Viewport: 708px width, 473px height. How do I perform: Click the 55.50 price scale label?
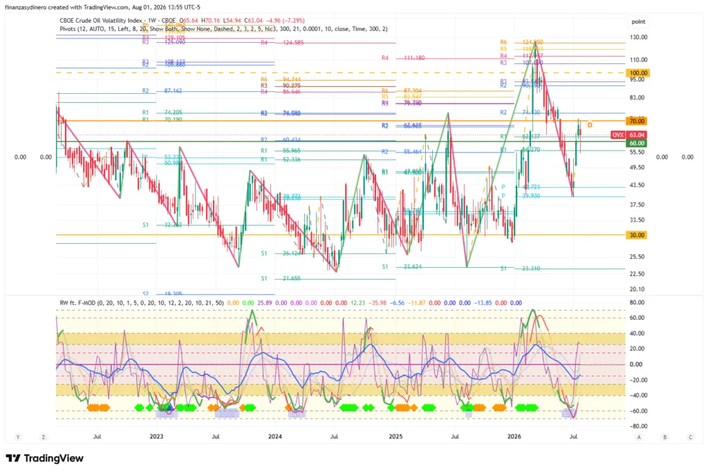[637, 153]
